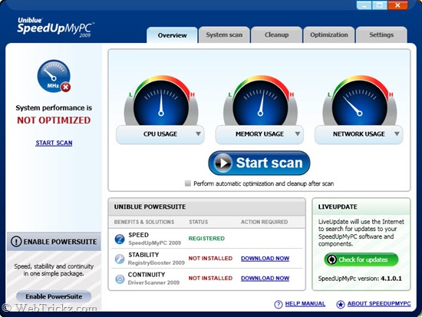
Task: Click the big Start scan button
Action: [x=259, y=163]
